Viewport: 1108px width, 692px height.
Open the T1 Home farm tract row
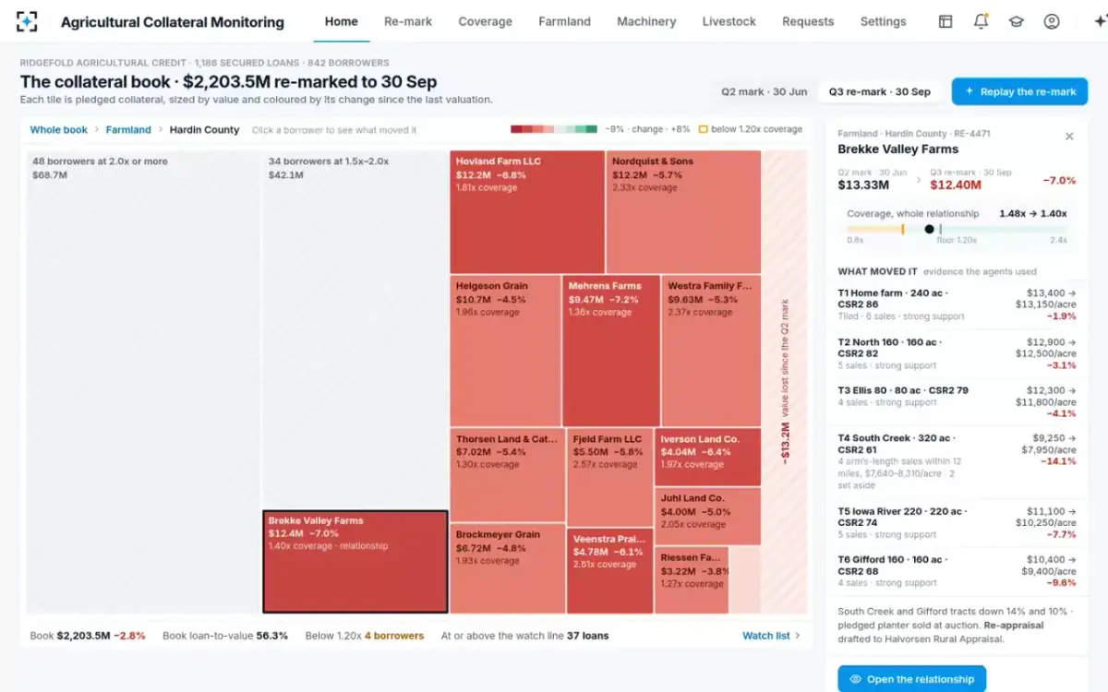tap(957, 304)
